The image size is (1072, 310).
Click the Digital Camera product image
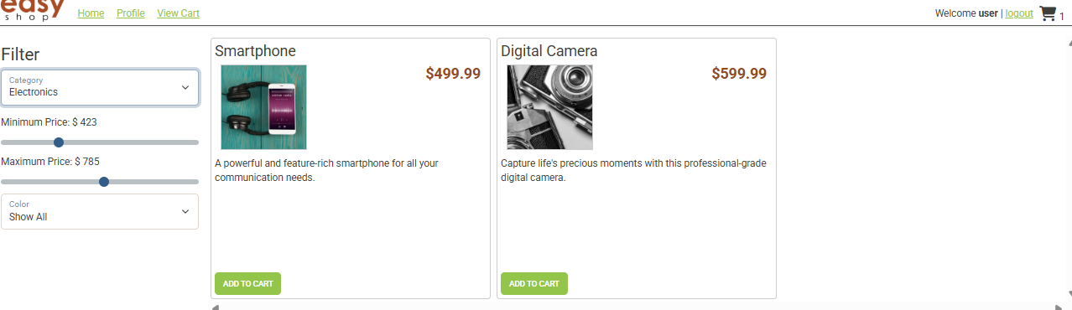(549, 107)
